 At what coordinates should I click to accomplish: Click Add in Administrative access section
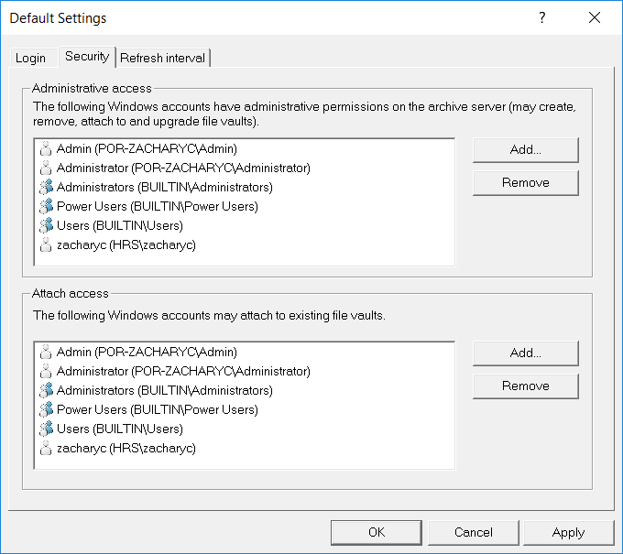(x=525, y=150)
